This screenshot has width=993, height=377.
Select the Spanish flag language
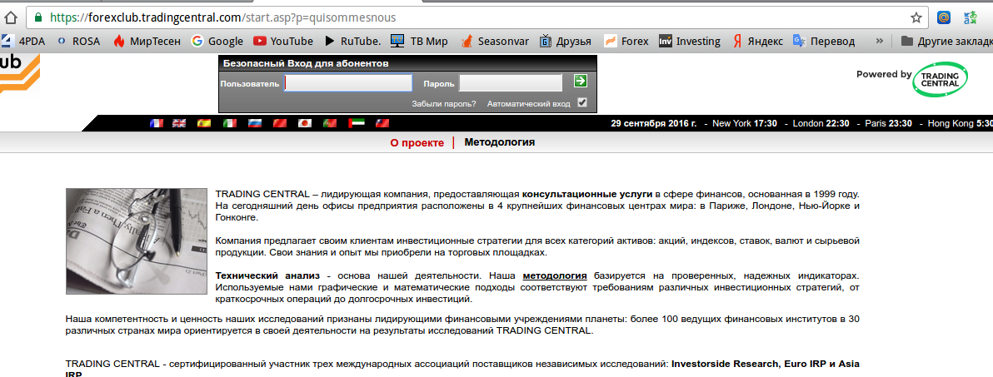(x=204, y=123)
